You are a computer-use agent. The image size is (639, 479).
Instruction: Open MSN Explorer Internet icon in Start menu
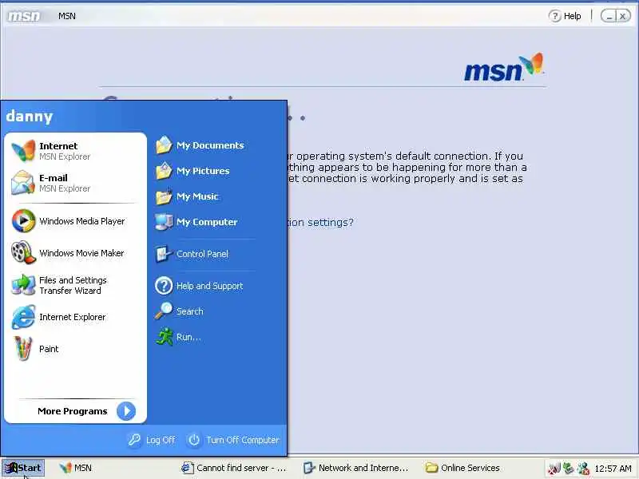tap(23, 151)
